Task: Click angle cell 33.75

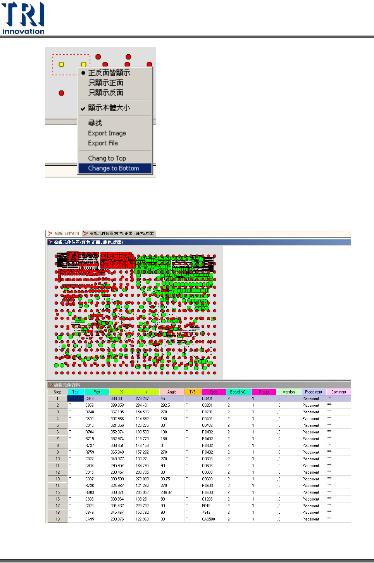Action: click(x=172, y=479)
